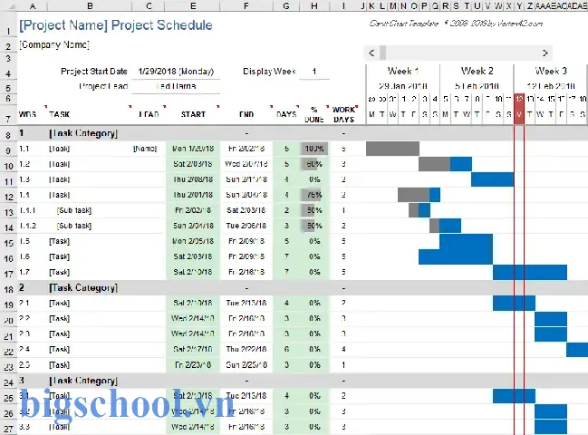This screenshot has height=435, width=588.
Task: Click end date Thu 2/22/18 of task 2.4
Action: pos(246,349)
